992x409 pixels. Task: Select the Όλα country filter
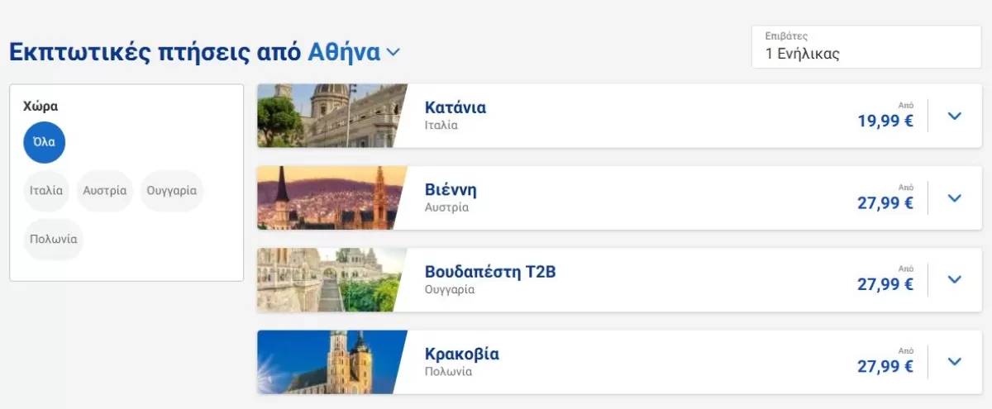(44, 142)
